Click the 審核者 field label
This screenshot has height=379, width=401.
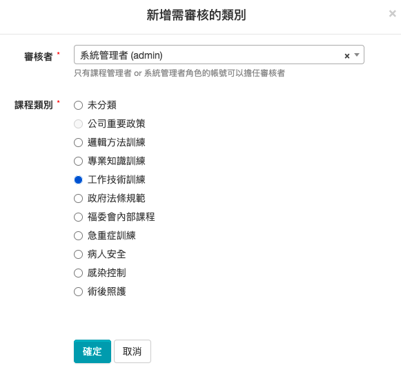coord(39,57)
